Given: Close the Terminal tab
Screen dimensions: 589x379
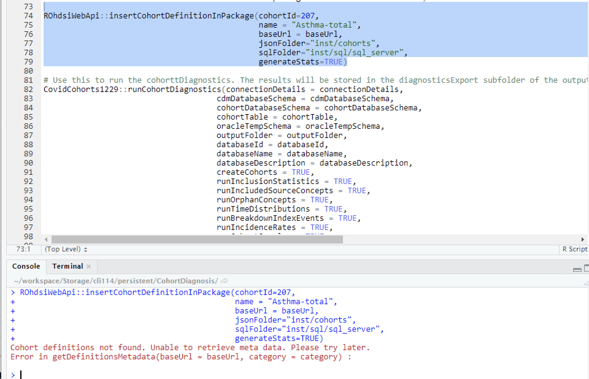Looking at the screenshot, I should point(89,266).
